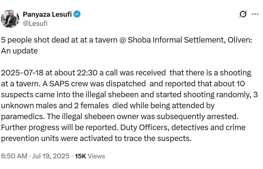Viewport: 263px width, 169px height.
Task: Click the 6:50 AM timestamp
Action: pos(14,156)
